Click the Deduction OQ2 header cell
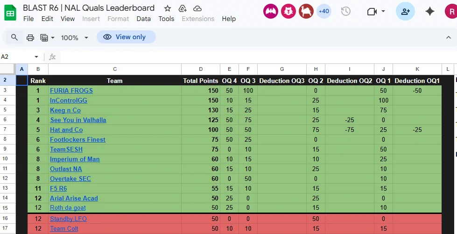Screen dimensions: 457x234 tap(350, 81)
